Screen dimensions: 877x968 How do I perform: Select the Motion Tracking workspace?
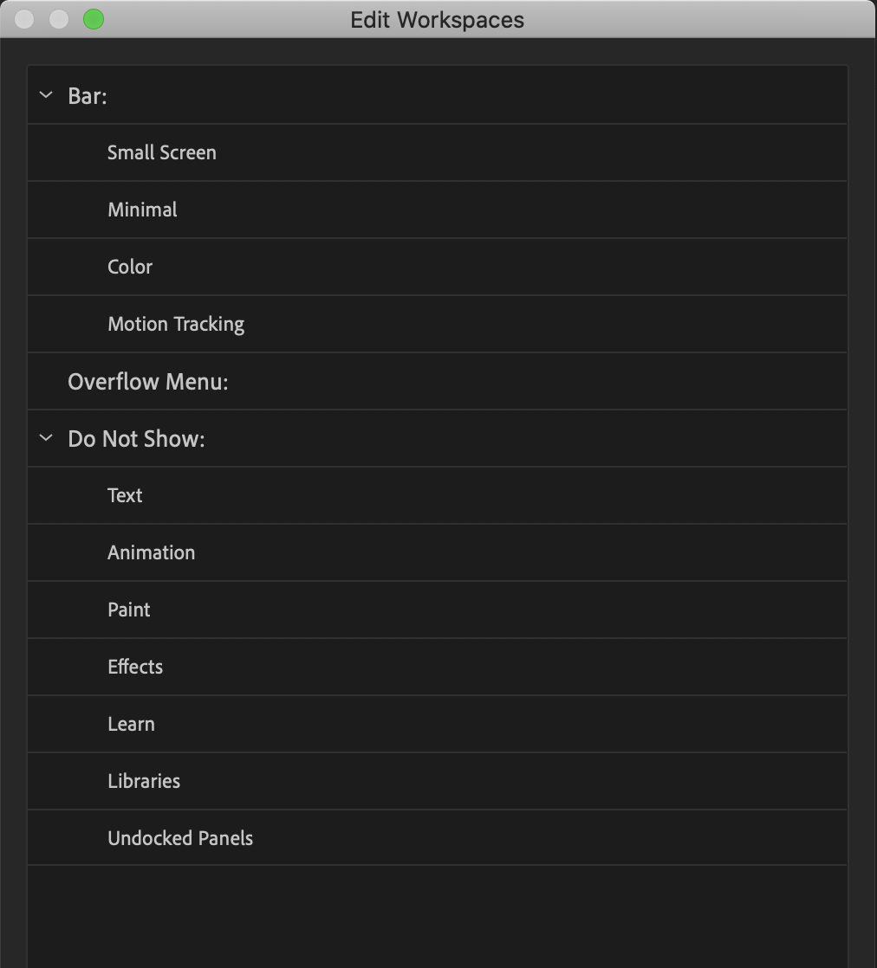(x=175, y=324)
